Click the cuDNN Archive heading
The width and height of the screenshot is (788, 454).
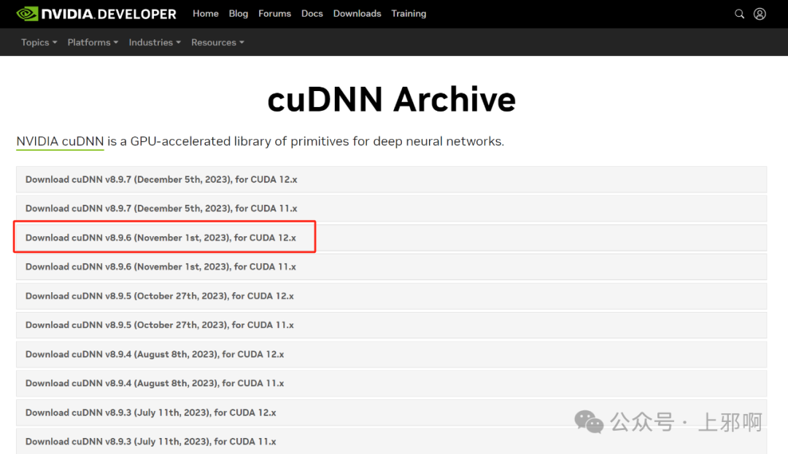point(392,99)
